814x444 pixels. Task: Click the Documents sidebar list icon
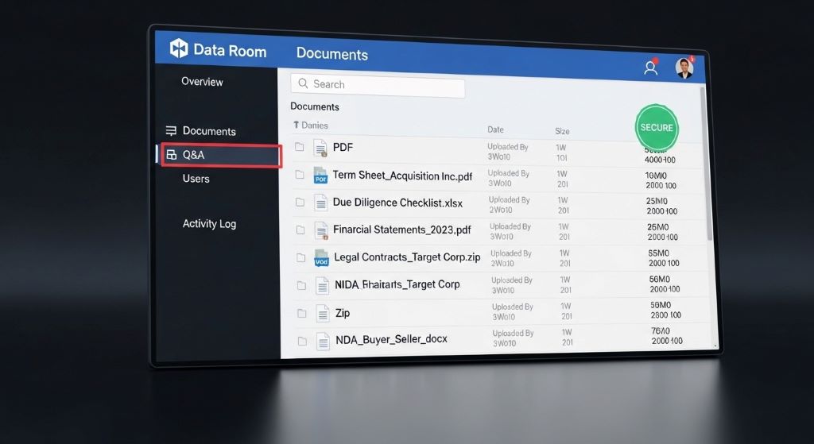(x=171, y=130)
